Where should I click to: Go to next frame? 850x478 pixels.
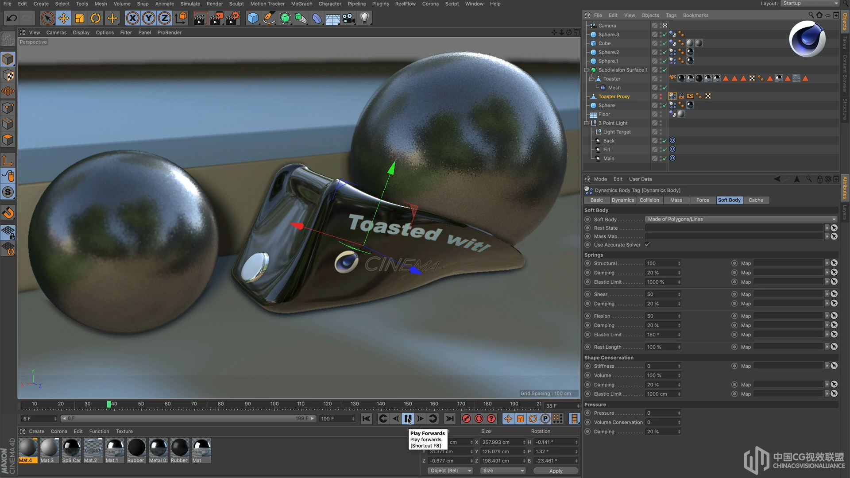point(420,419)
